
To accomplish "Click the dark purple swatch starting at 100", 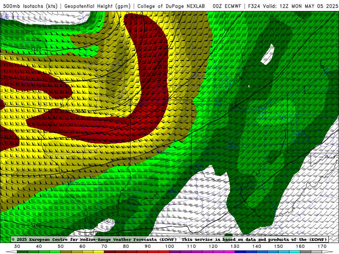I will pyautogui.click(x=175, y=252).
